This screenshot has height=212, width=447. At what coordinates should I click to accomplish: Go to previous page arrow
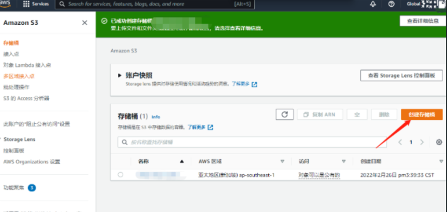click(x=400, y=142)
